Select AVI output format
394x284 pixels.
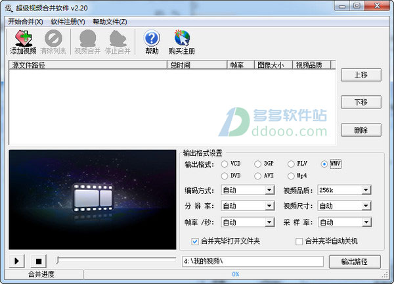point(257,176)
